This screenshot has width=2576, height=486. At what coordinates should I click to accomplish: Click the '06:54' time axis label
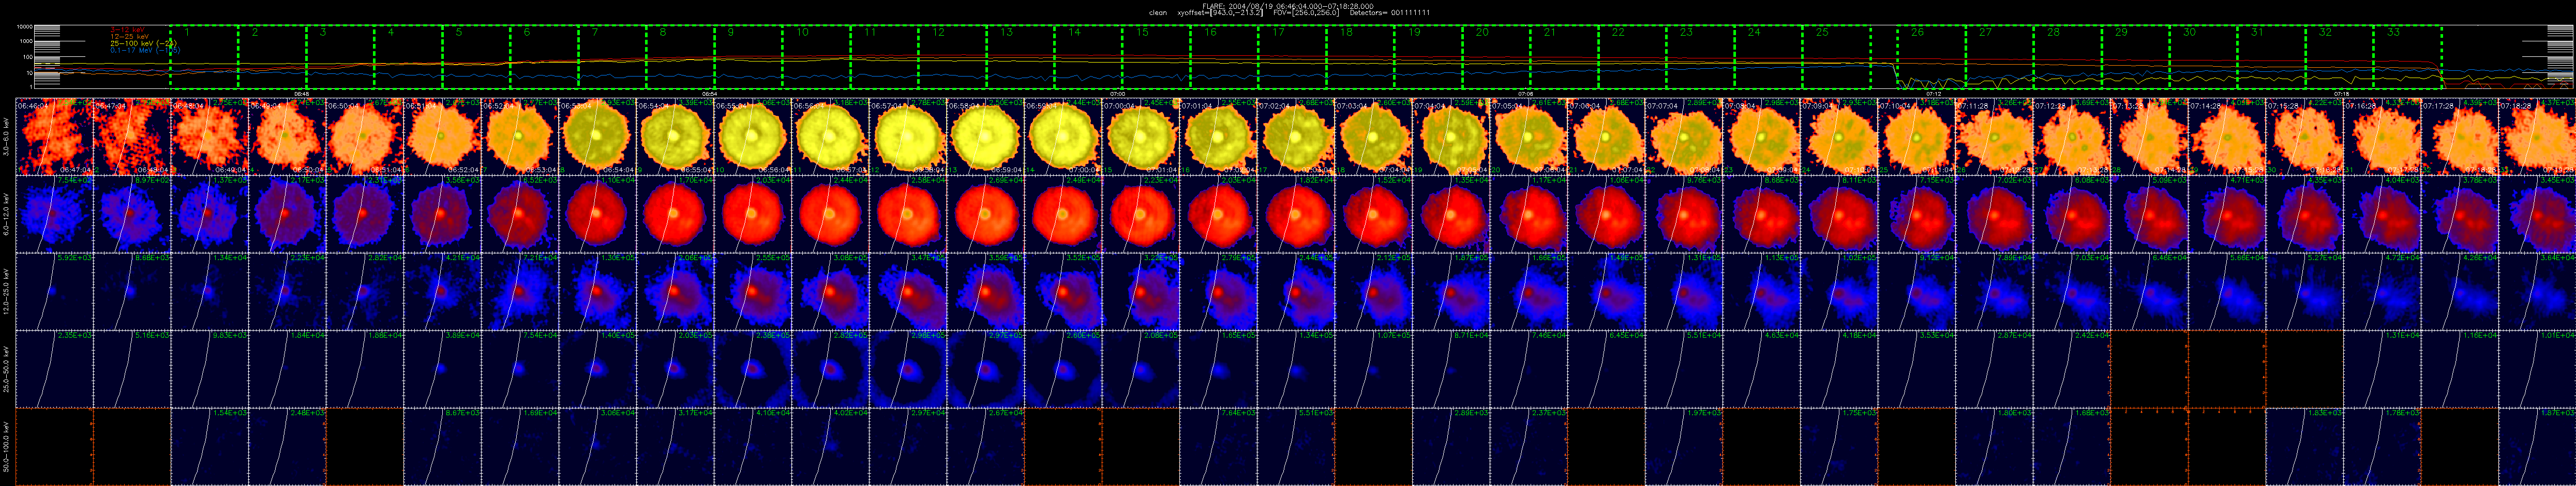[x=709, y=93]
